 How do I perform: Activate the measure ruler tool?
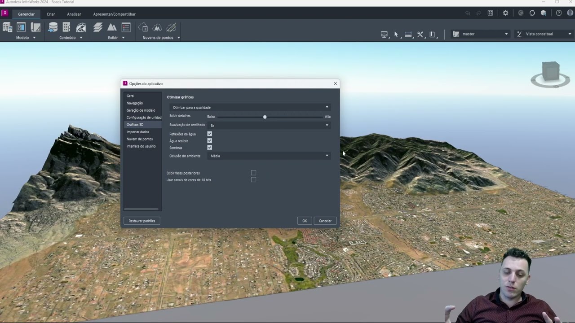408,34
